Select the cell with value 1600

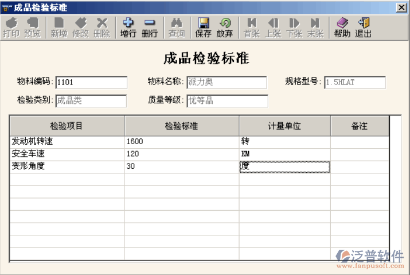[x=181, y=141]
